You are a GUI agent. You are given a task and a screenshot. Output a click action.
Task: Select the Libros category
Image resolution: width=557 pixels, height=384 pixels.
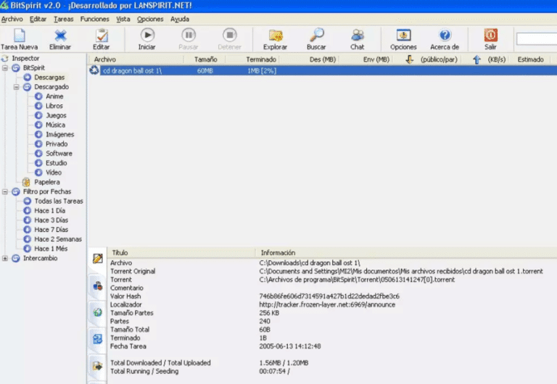[54, 106]
